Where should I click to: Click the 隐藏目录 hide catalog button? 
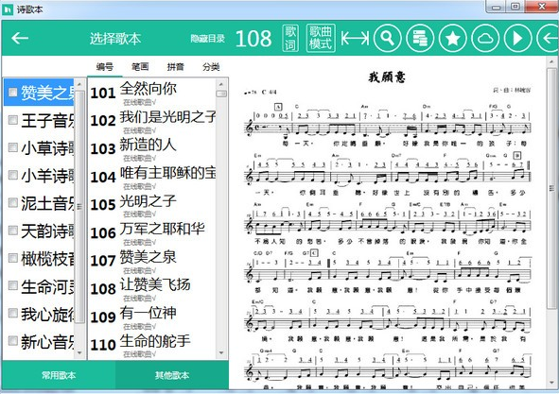pos(207,39)
